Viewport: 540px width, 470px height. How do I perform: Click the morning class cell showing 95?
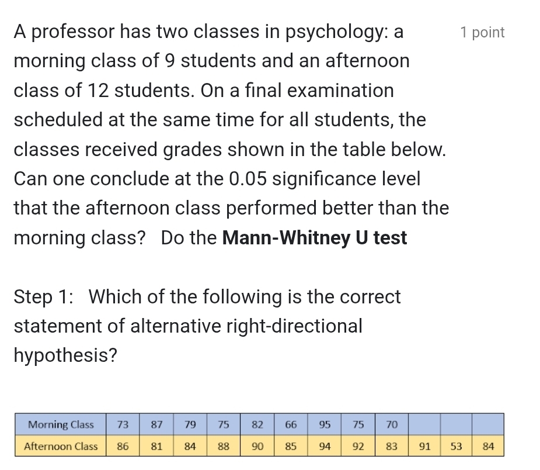[x=325, y=424]
